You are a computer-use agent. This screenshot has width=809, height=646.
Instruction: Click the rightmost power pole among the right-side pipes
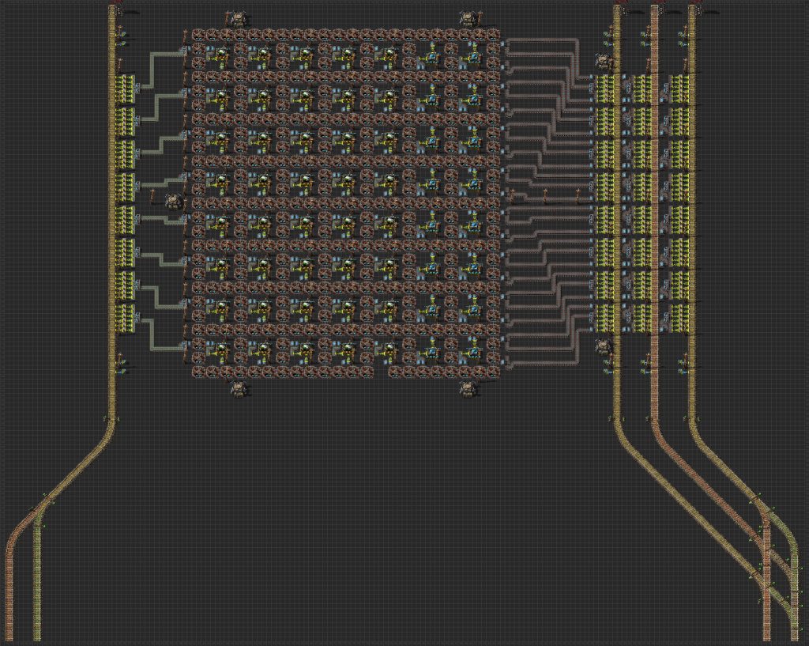pos(578,195)
